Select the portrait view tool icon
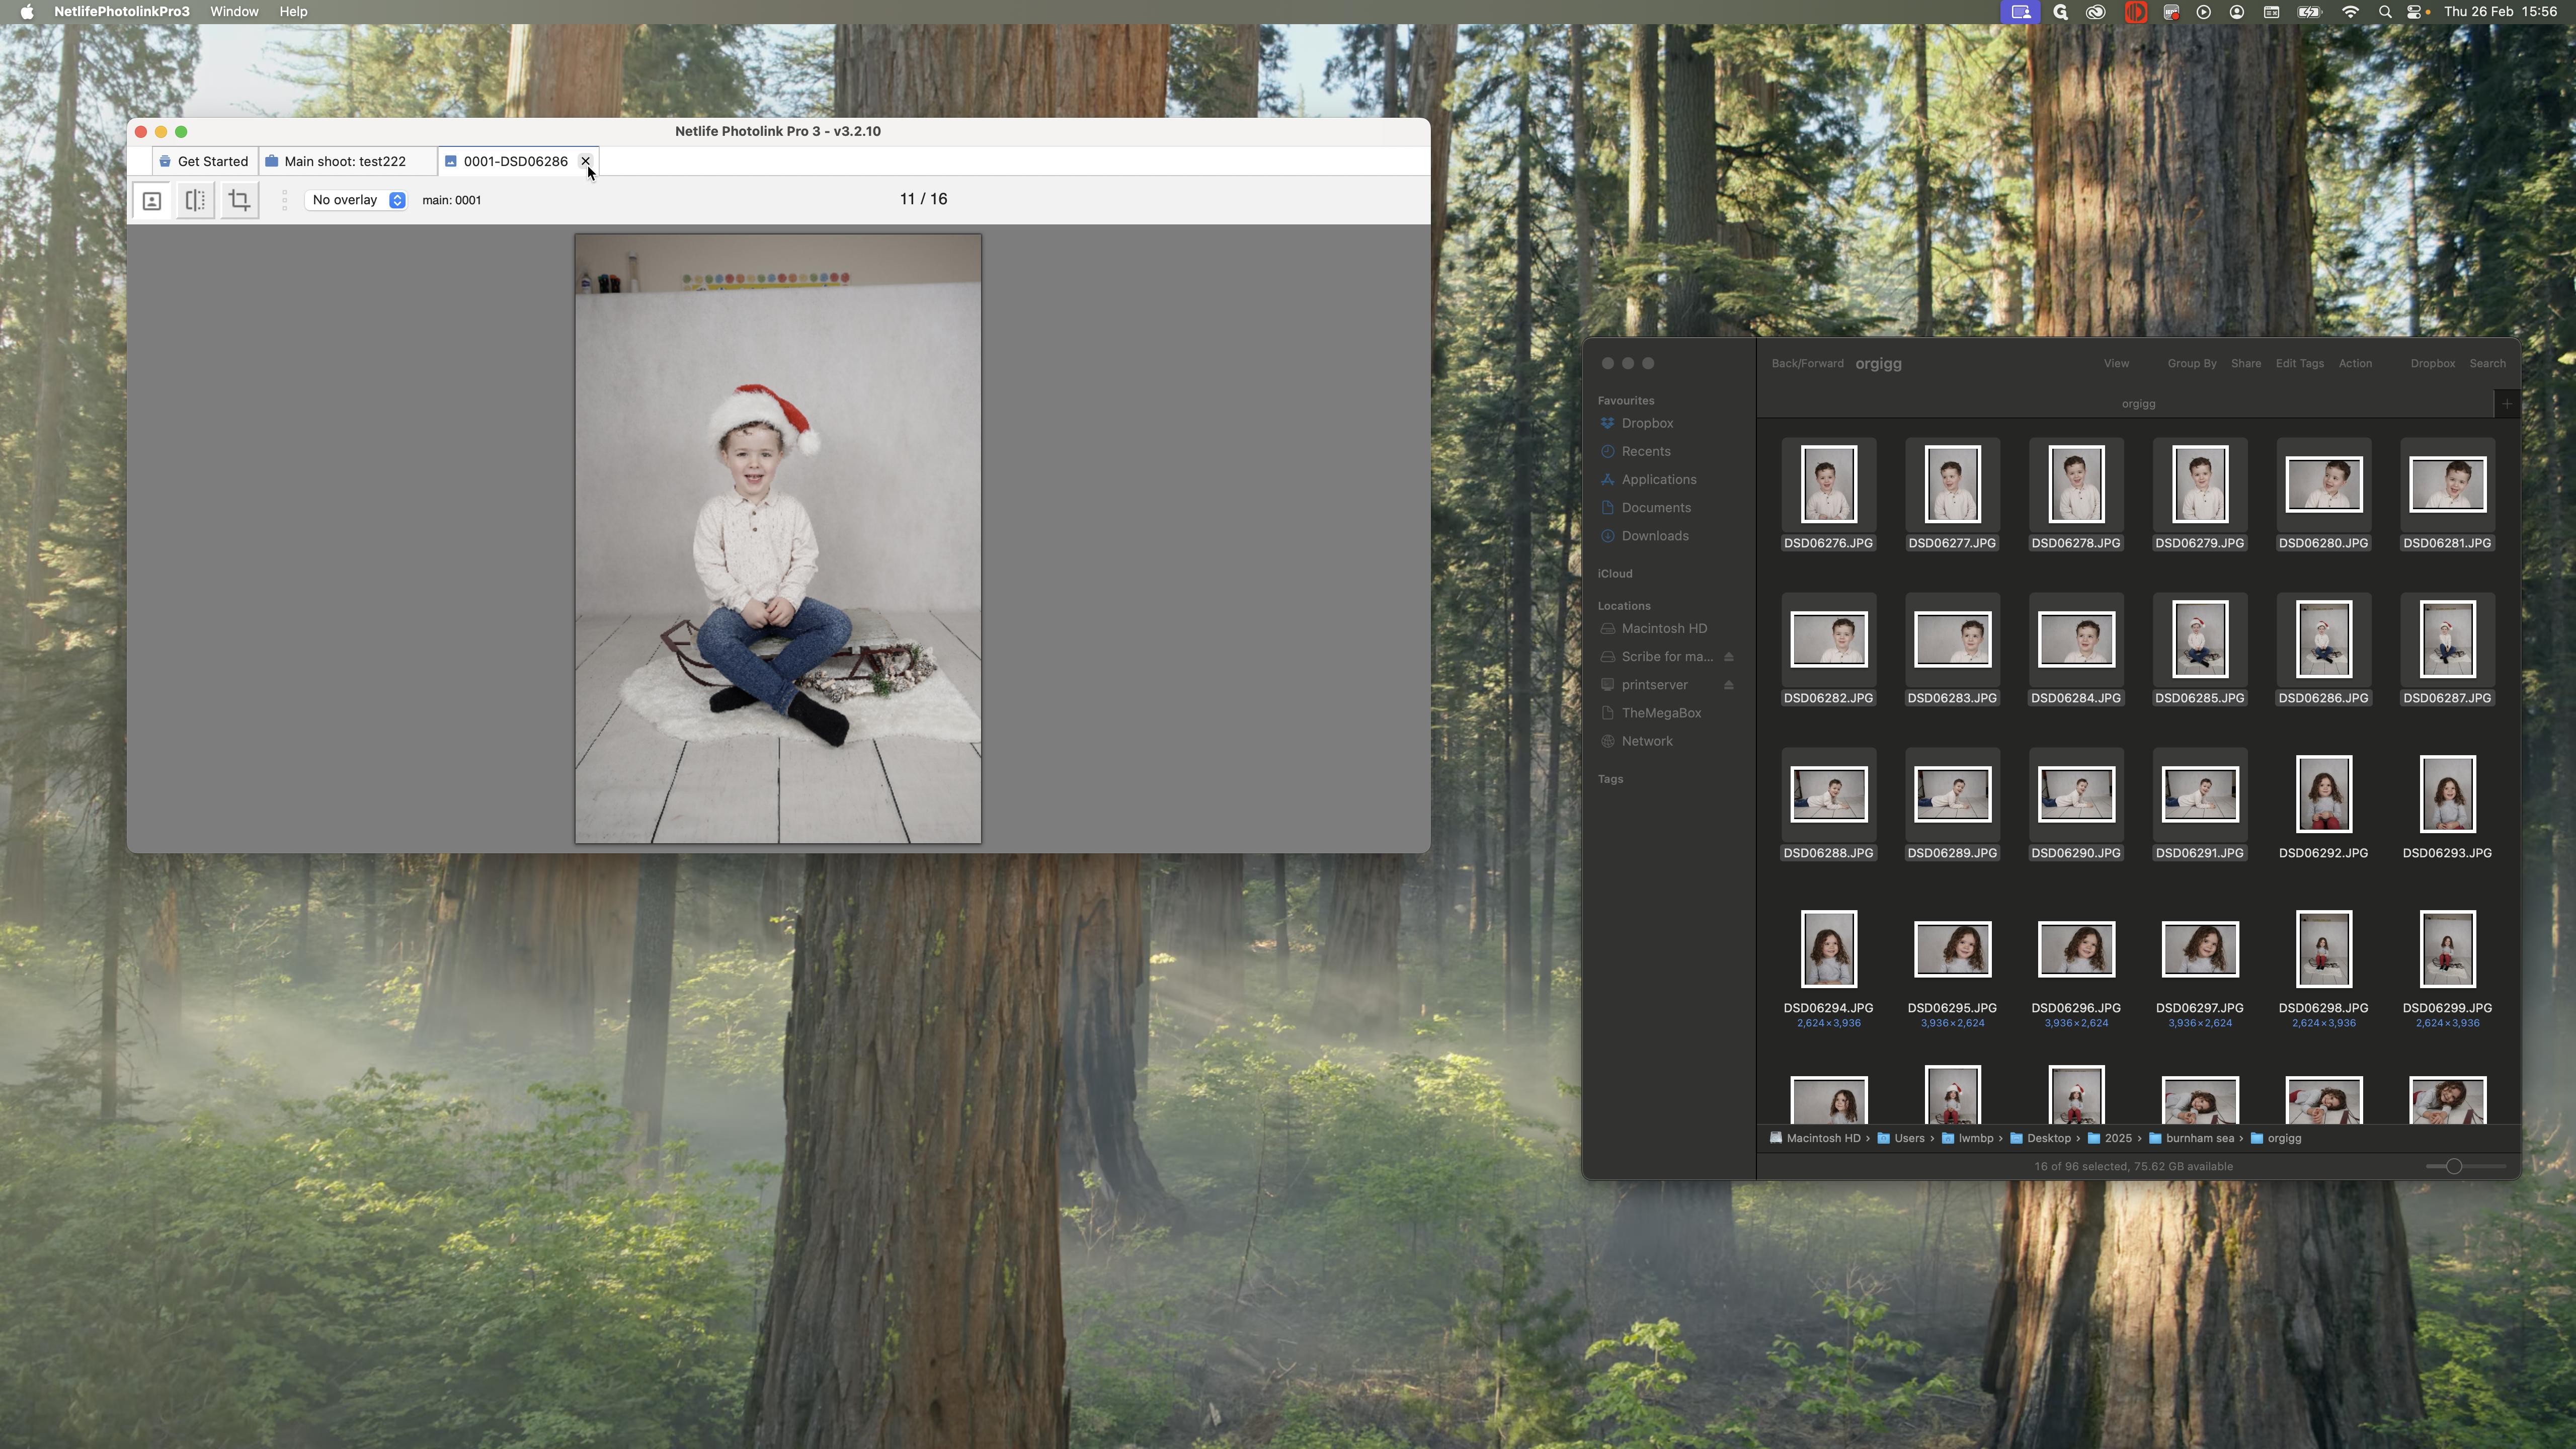 pos(152,200)
